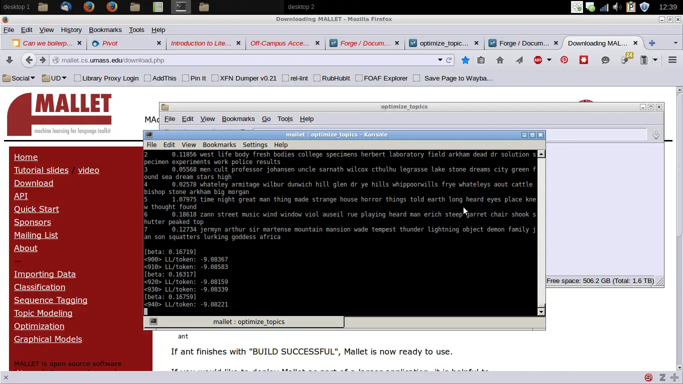Follow the Tutorial slides link
683x384 pixels.
tap(41, 170)
